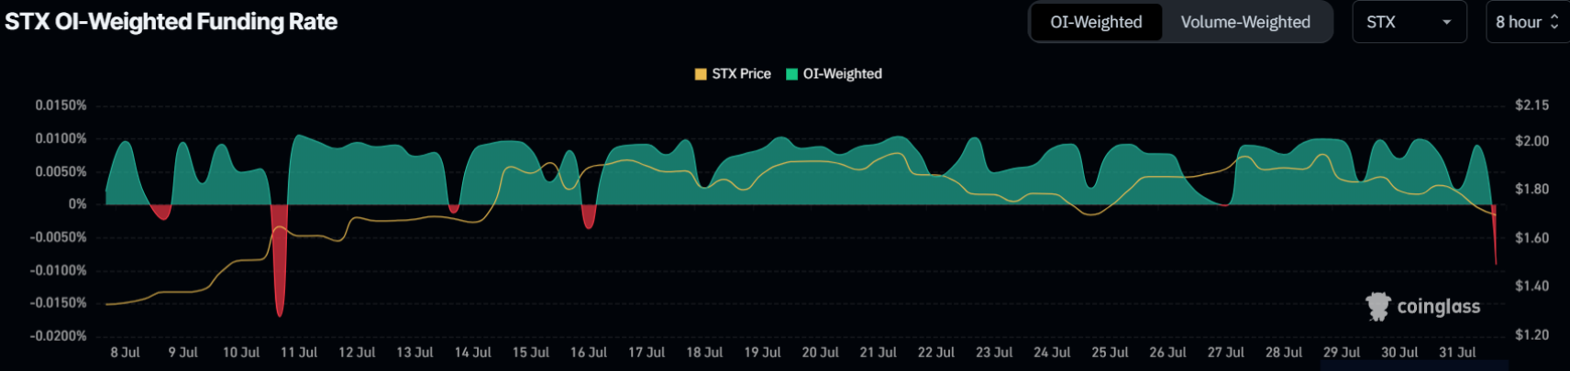Click the 25 Jul x-axis label
Image resolution: width=1570 pixels, height=371 pixels.
point(1110,353)
